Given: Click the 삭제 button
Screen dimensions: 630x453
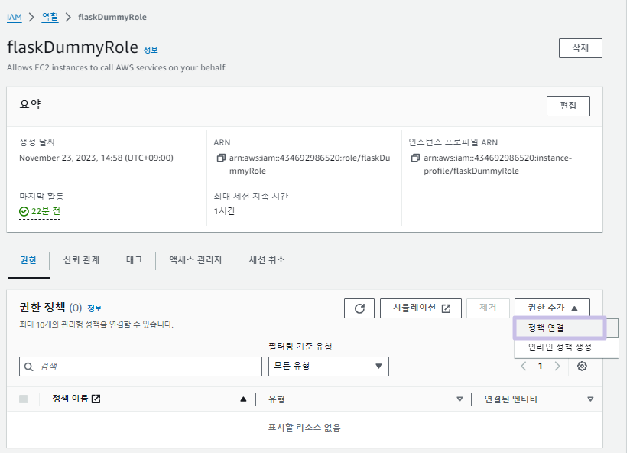Looking at the screenshot, I should (580, 48).
